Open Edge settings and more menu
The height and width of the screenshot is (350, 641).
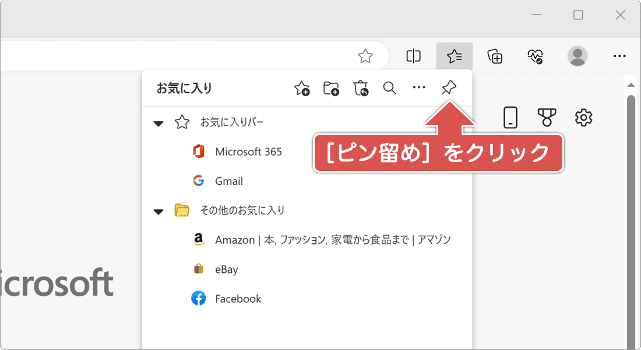point(619,56)
